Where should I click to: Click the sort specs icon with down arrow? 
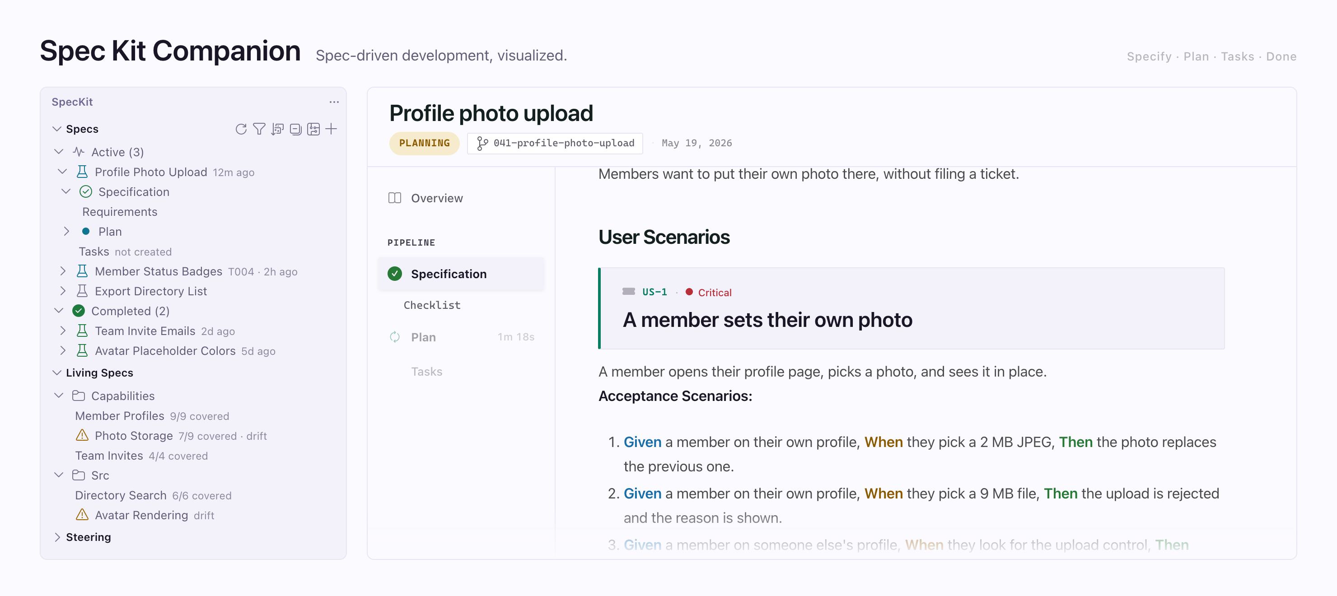click(278, 129)
